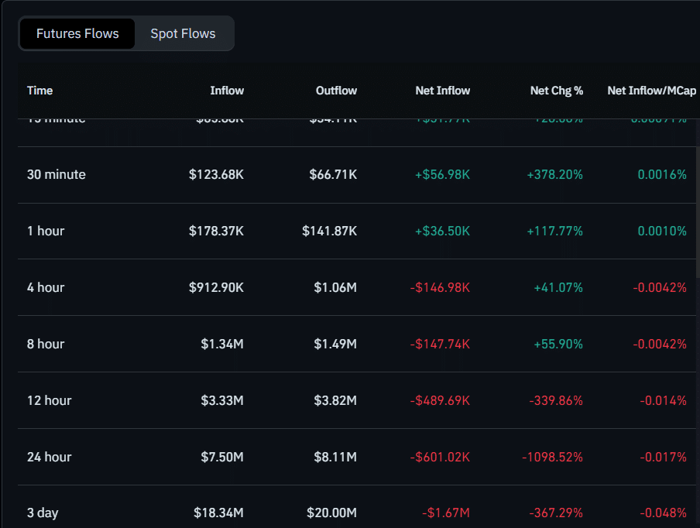Select the 30 minute row label
Image resolution: width=700 pixels, height=528 pixels.
point(56,174)
